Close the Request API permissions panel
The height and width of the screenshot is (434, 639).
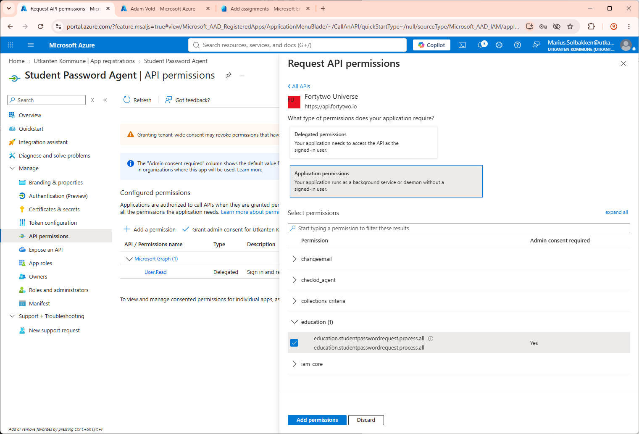623,63
